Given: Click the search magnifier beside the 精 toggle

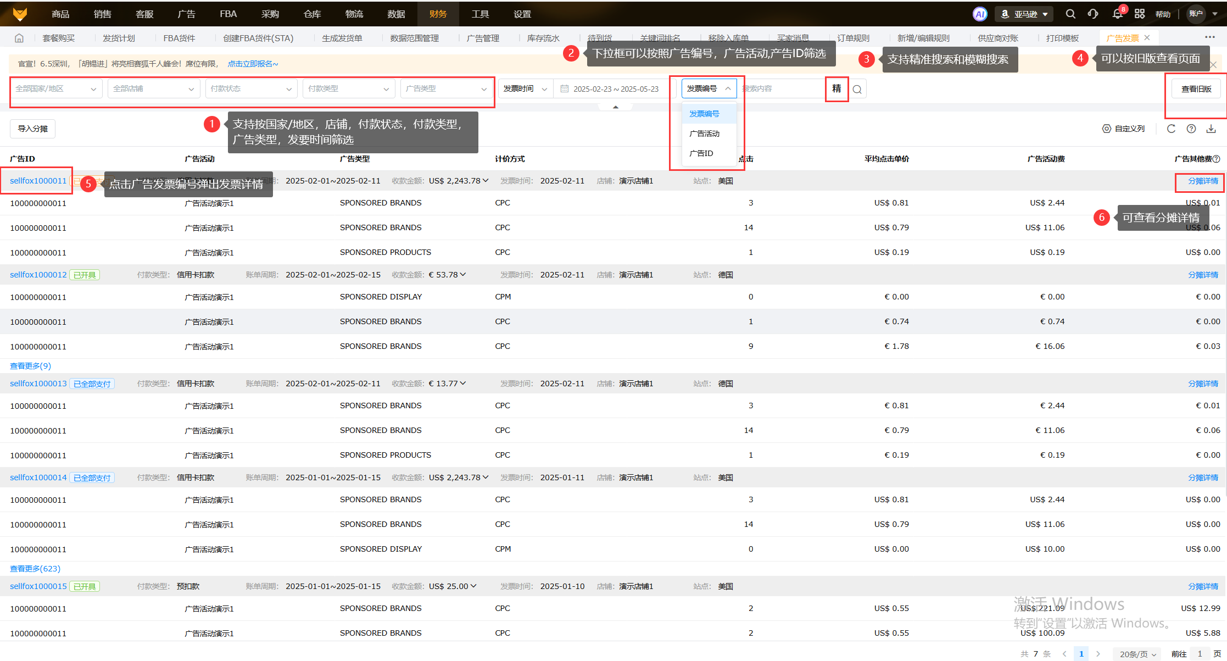Looking at the screenshot, I should [x=857, y=89].
